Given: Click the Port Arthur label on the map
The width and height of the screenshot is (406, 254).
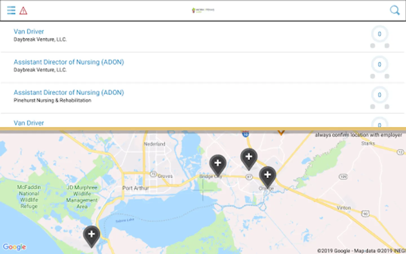Looking at the screenshot, I should pos(136,188).
